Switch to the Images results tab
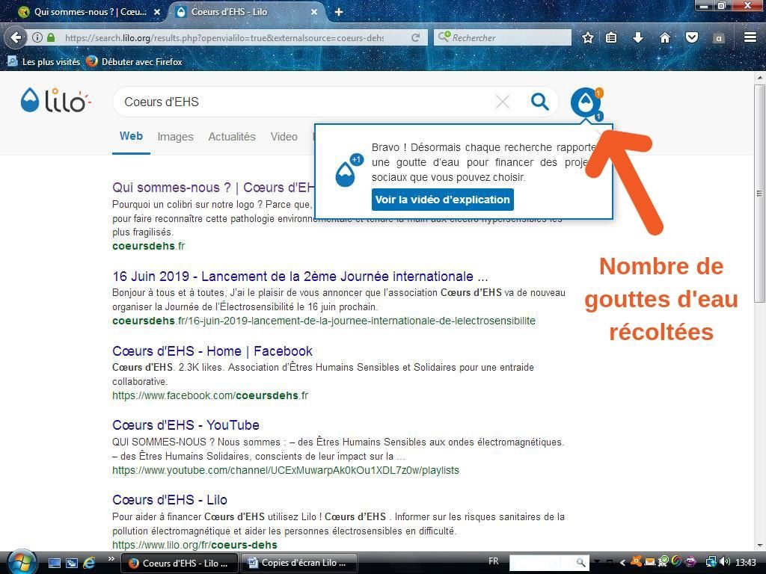The height and width of the screenshot is (574, 766). [175, 138]
